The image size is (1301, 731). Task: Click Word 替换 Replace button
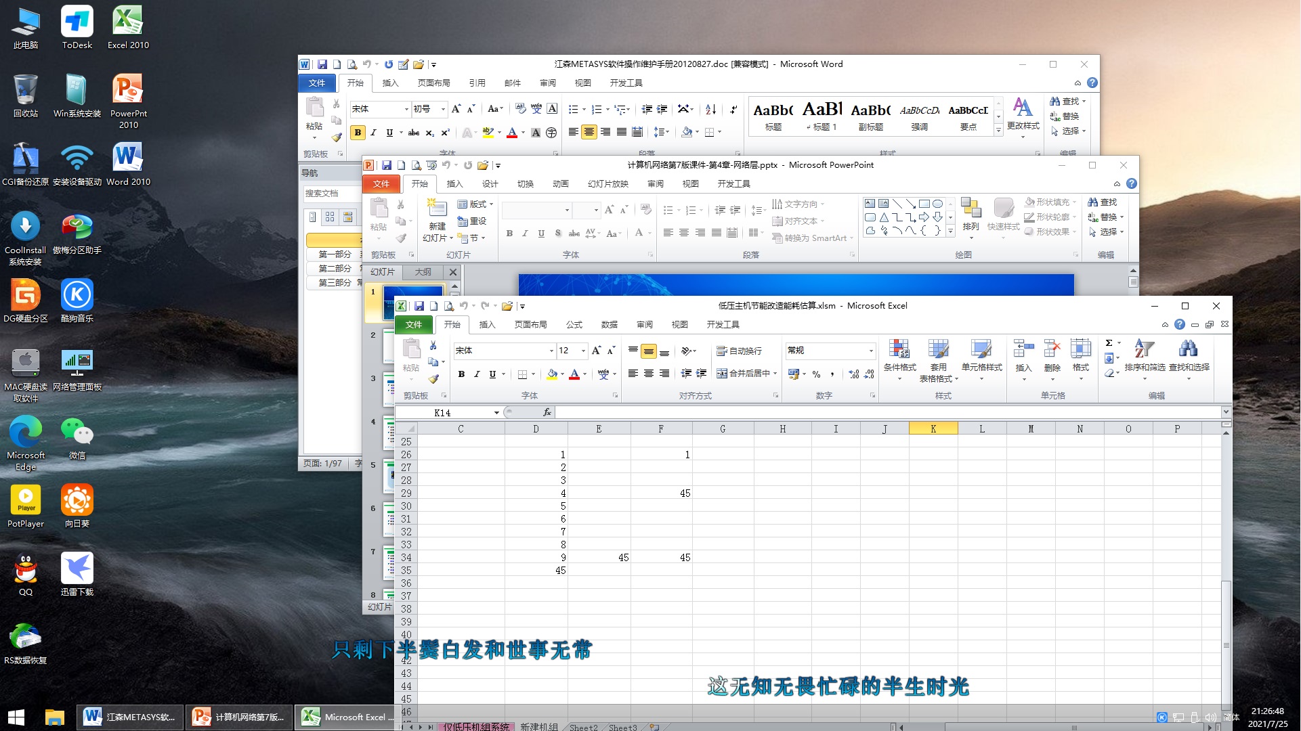pyautogui.click(x=1065, y=116)
